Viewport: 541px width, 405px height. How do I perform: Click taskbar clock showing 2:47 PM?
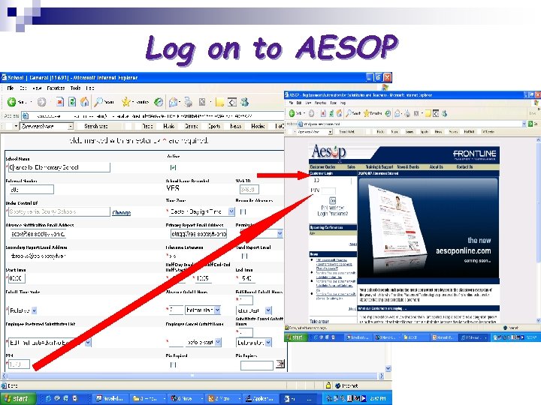pos(378,398)
